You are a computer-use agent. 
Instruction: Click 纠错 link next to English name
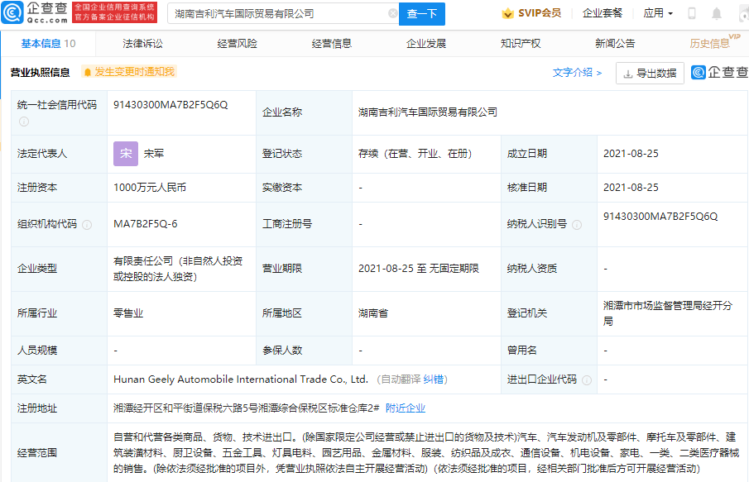tap(433, 379)
